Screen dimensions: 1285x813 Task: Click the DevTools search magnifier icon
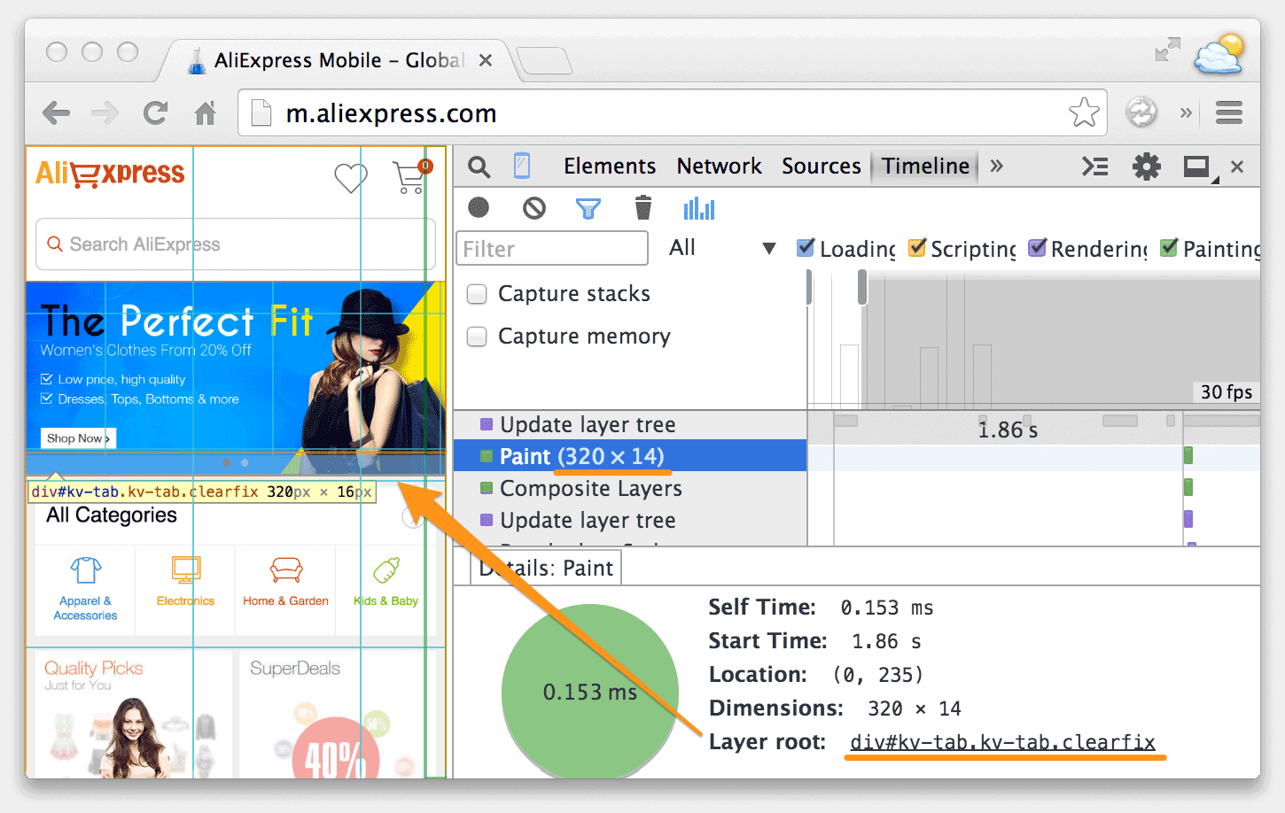pos(479,166)
